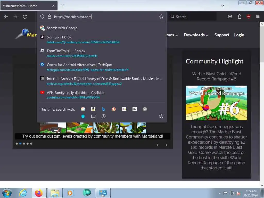Search this time with the Google engine icon
Viewport: 264px width, 198px height.
tap(83, 109)
